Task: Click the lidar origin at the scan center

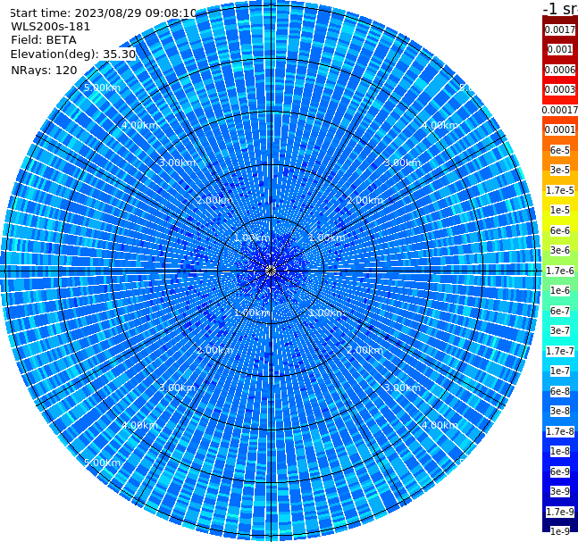Action: pyautogui.click(x=271, y=271)
